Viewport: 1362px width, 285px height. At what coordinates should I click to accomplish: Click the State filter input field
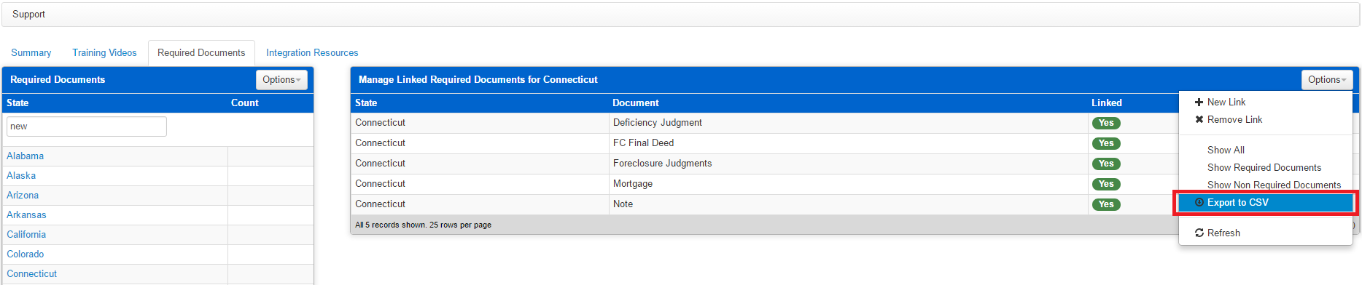coord(87,127)
